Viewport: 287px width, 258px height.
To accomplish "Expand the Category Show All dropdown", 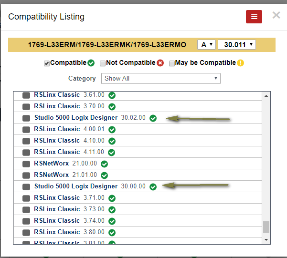I will [161, 78].
